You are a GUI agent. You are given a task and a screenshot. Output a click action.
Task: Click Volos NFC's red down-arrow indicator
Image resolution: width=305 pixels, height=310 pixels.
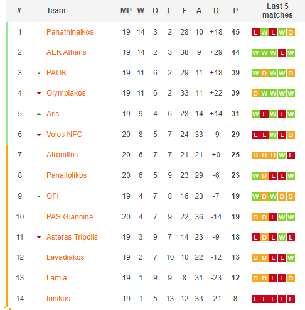[39, 135]
